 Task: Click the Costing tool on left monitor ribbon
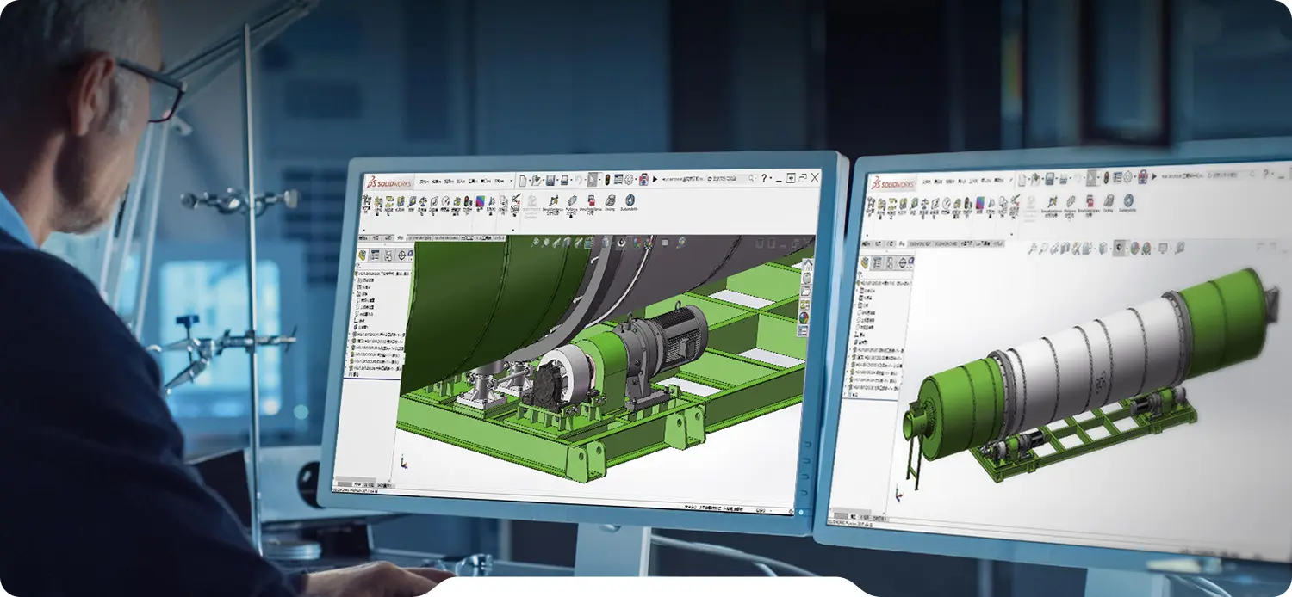tap(610, 201)
